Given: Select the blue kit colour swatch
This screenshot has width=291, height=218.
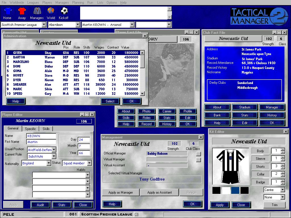Looking at the screenshot, I should tap(235, 190).
